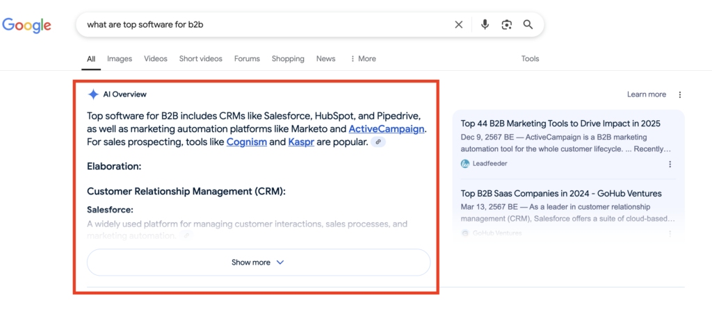The width and height of the screenshot is (712, 309).
Task: Click the AI Overview sparkle icon
Action: (93, 94)
